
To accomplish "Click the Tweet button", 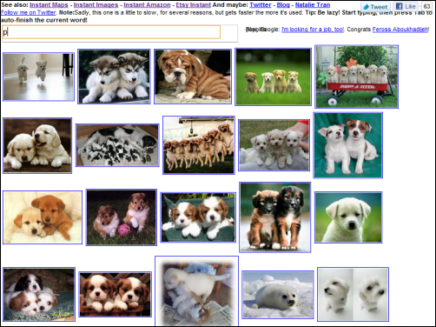I will click(x=375, y=7).
